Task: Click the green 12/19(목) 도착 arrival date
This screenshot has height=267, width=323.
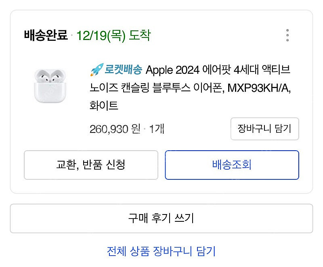Action: pos(113,36)
